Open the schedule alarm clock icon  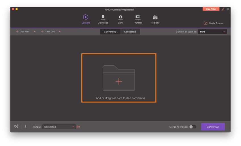point(16,126)
